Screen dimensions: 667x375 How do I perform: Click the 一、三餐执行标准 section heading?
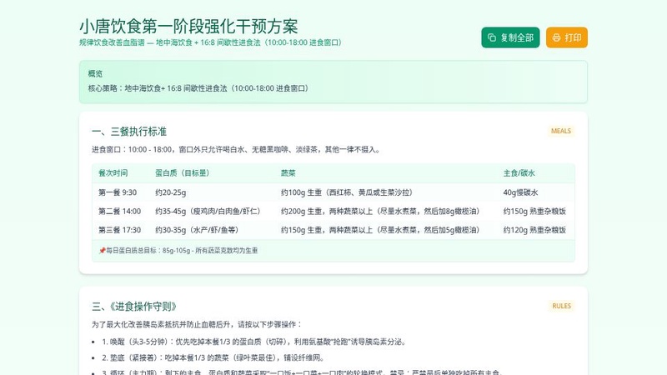point(129,132)
